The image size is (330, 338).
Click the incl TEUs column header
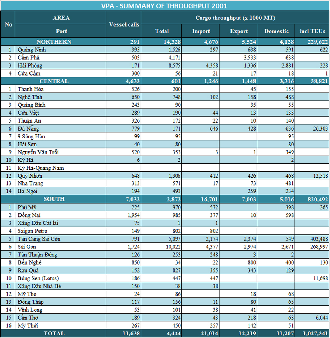tap(312, 31)
